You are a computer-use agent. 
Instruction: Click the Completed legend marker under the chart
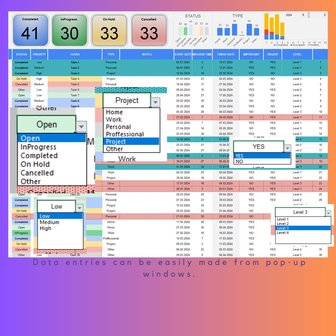(x=274, y=45)
